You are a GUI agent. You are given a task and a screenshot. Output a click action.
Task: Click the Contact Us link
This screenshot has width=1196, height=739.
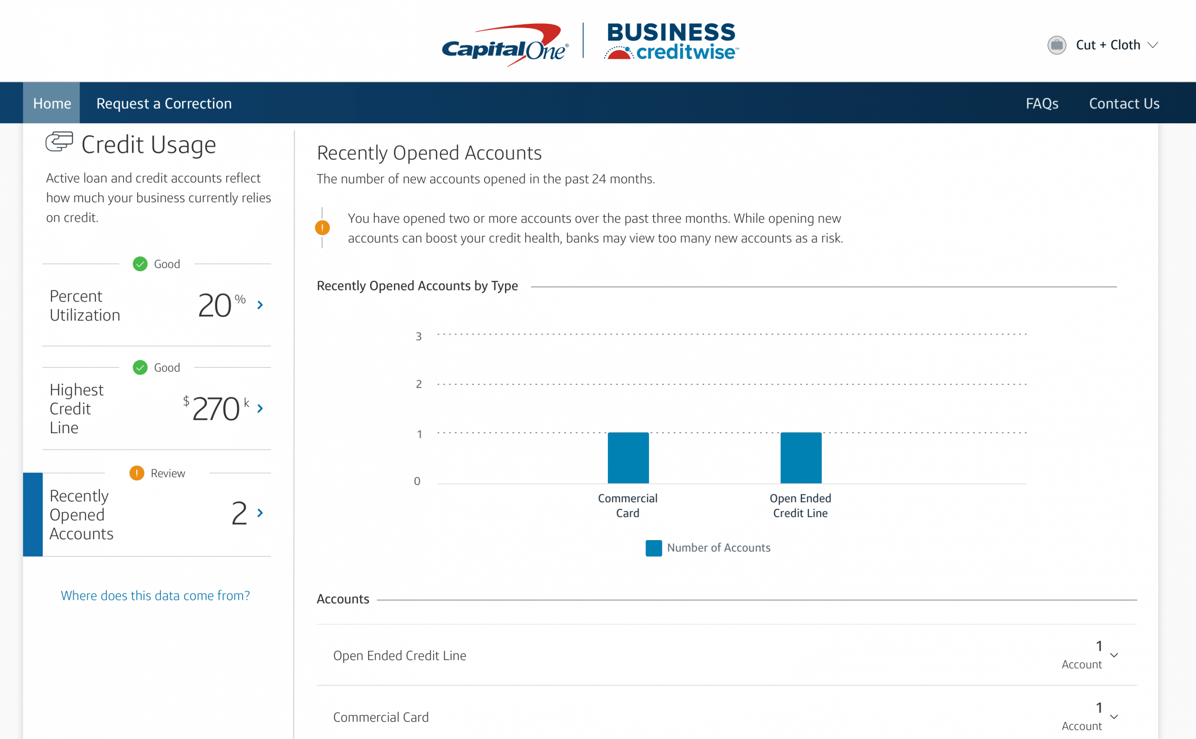click(x=1124, y=103)
